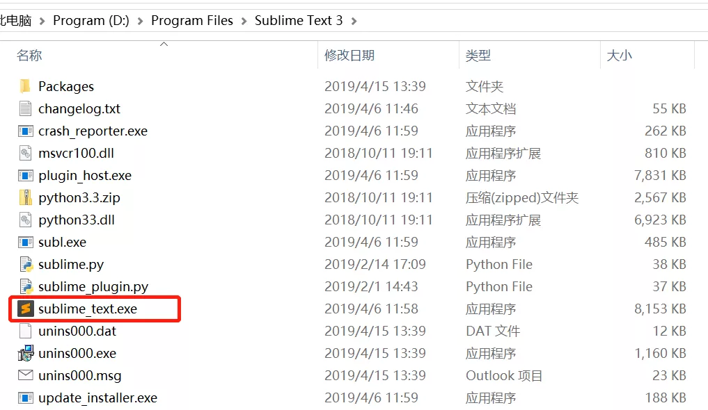The height and width of the screenshot is (410, 708).
Task: Sort files by 名称 column header
Action: (x=29, y=55)
